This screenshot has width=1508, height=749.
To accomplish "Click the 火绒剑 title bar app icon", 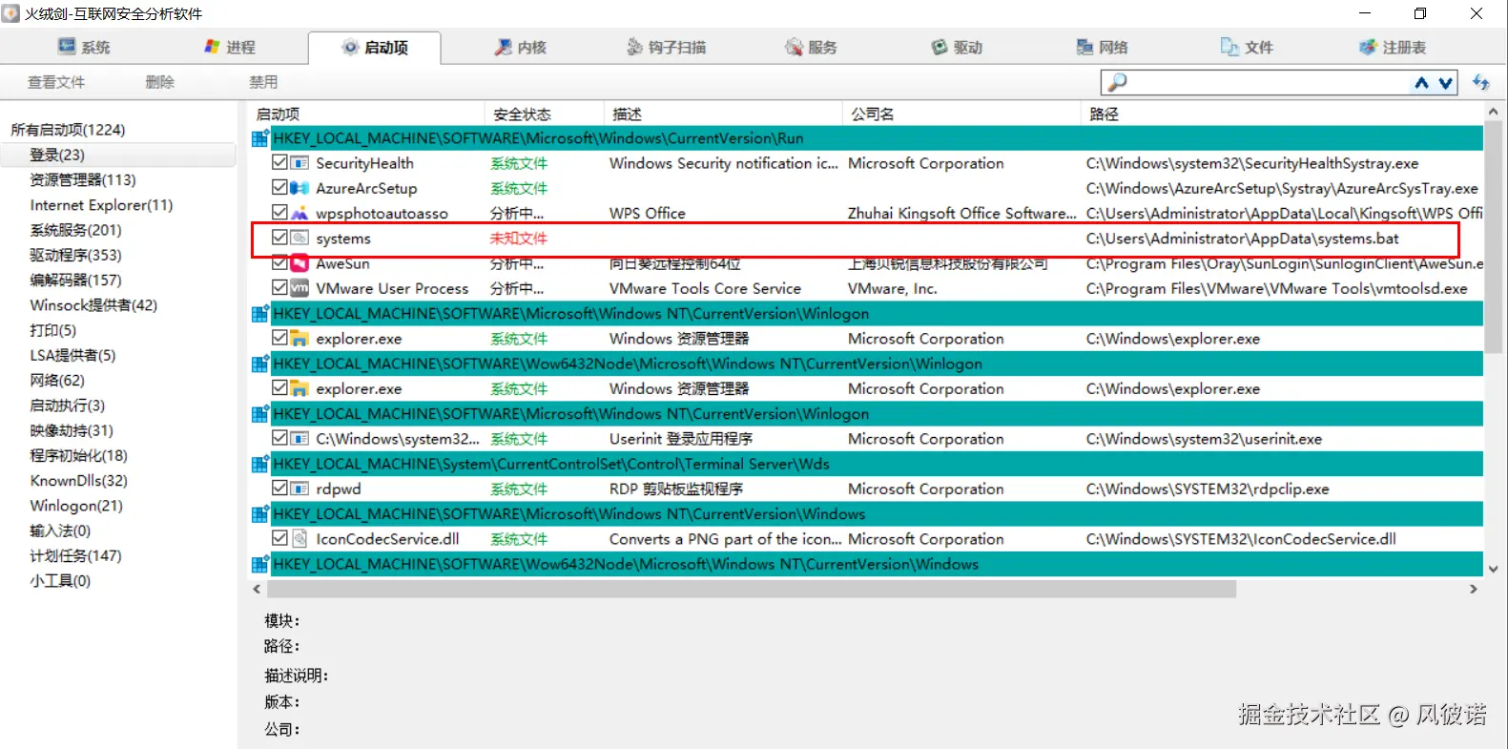I will (x=10, y=13).
